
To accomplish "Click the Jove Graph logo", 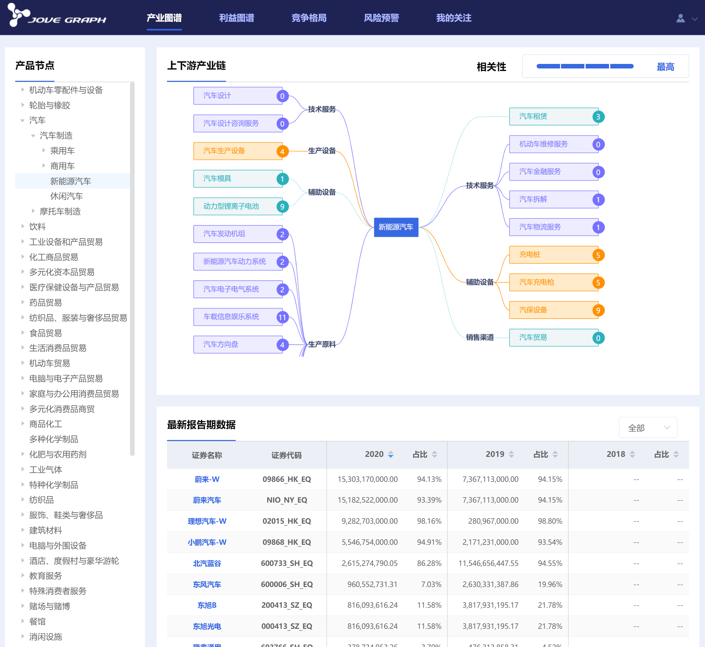I will (x=57, y=15).
